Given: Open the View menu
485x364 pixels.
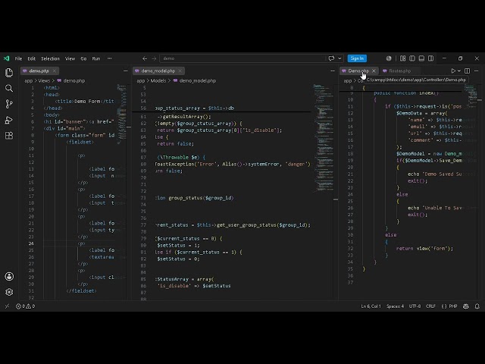Looking at the screenshot, I should pyautogui.click(x=70, y=58).
